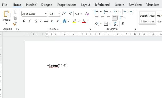Screen dimensions: 162x98
Task: Apply red font color
Action: pyautogui.click(x=84, y=21)
